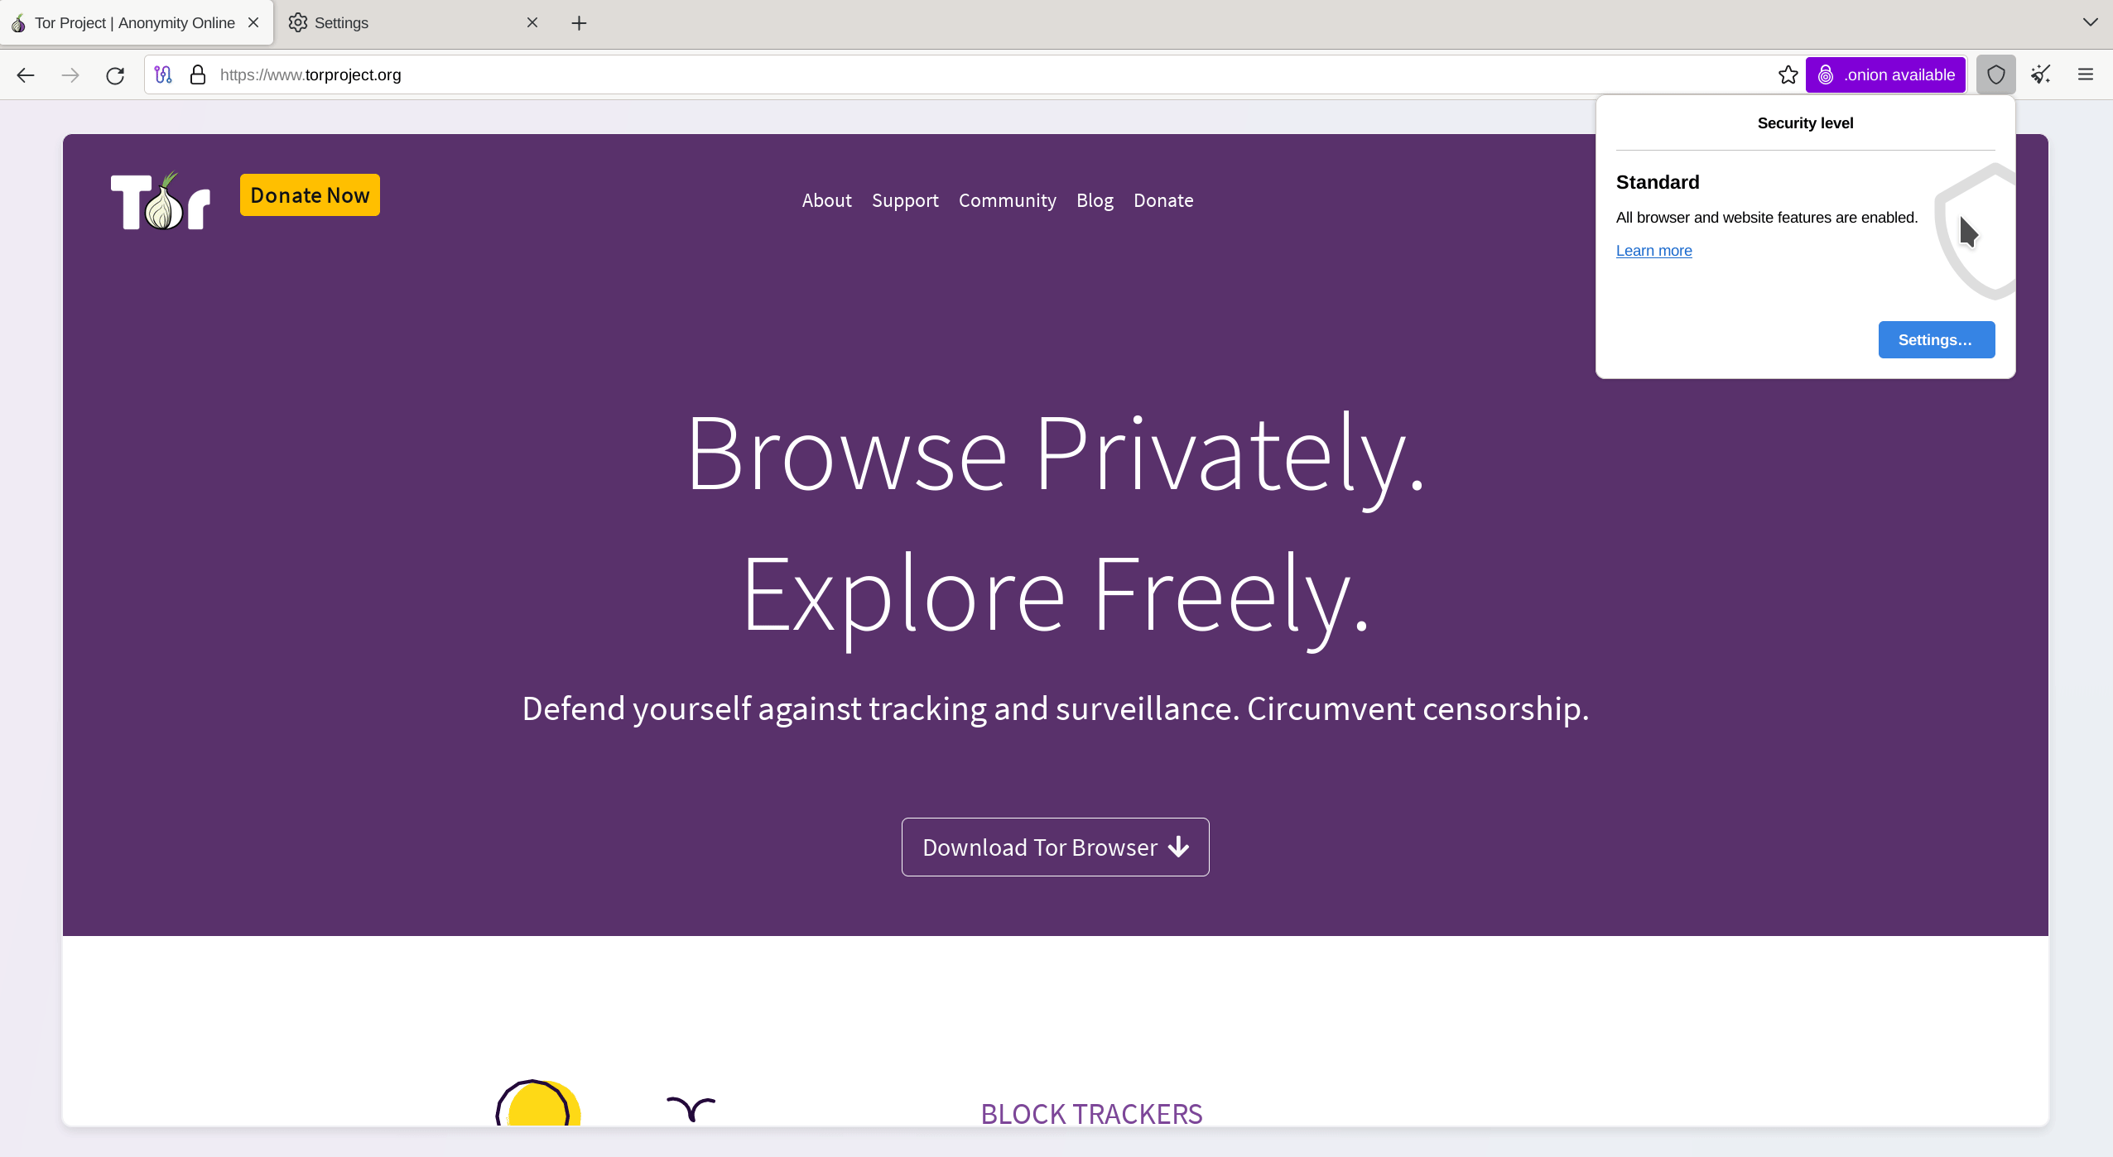This screenshot has height=1157, width=2113.
Task: Click Download Tor Browser button
Action: (x=1054, y=847)
